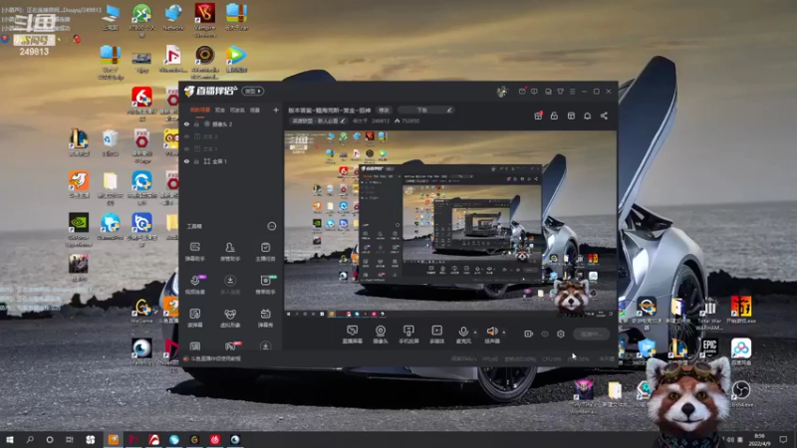Toggle the lock on 摄像头 2 source
The width and height of the screenshot is (797, 448).
[196, 123]
